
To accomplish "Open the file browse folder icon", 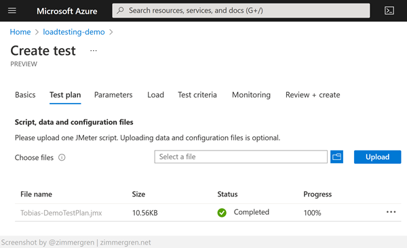I will [x=336, y=157].
